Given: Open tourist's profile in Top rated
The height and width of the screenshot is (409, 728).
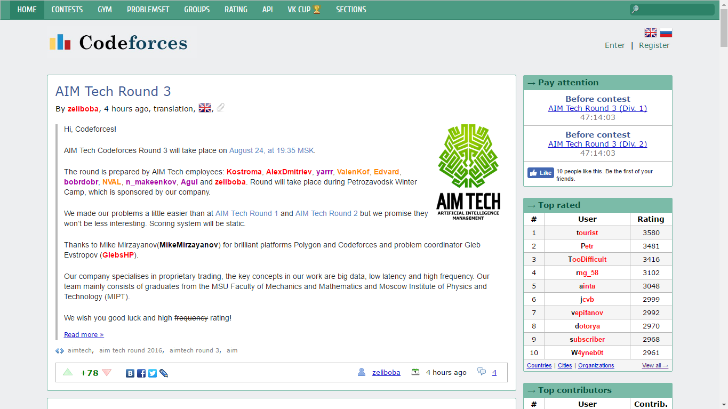Looking at the screenshot, I should click(587, 233).
